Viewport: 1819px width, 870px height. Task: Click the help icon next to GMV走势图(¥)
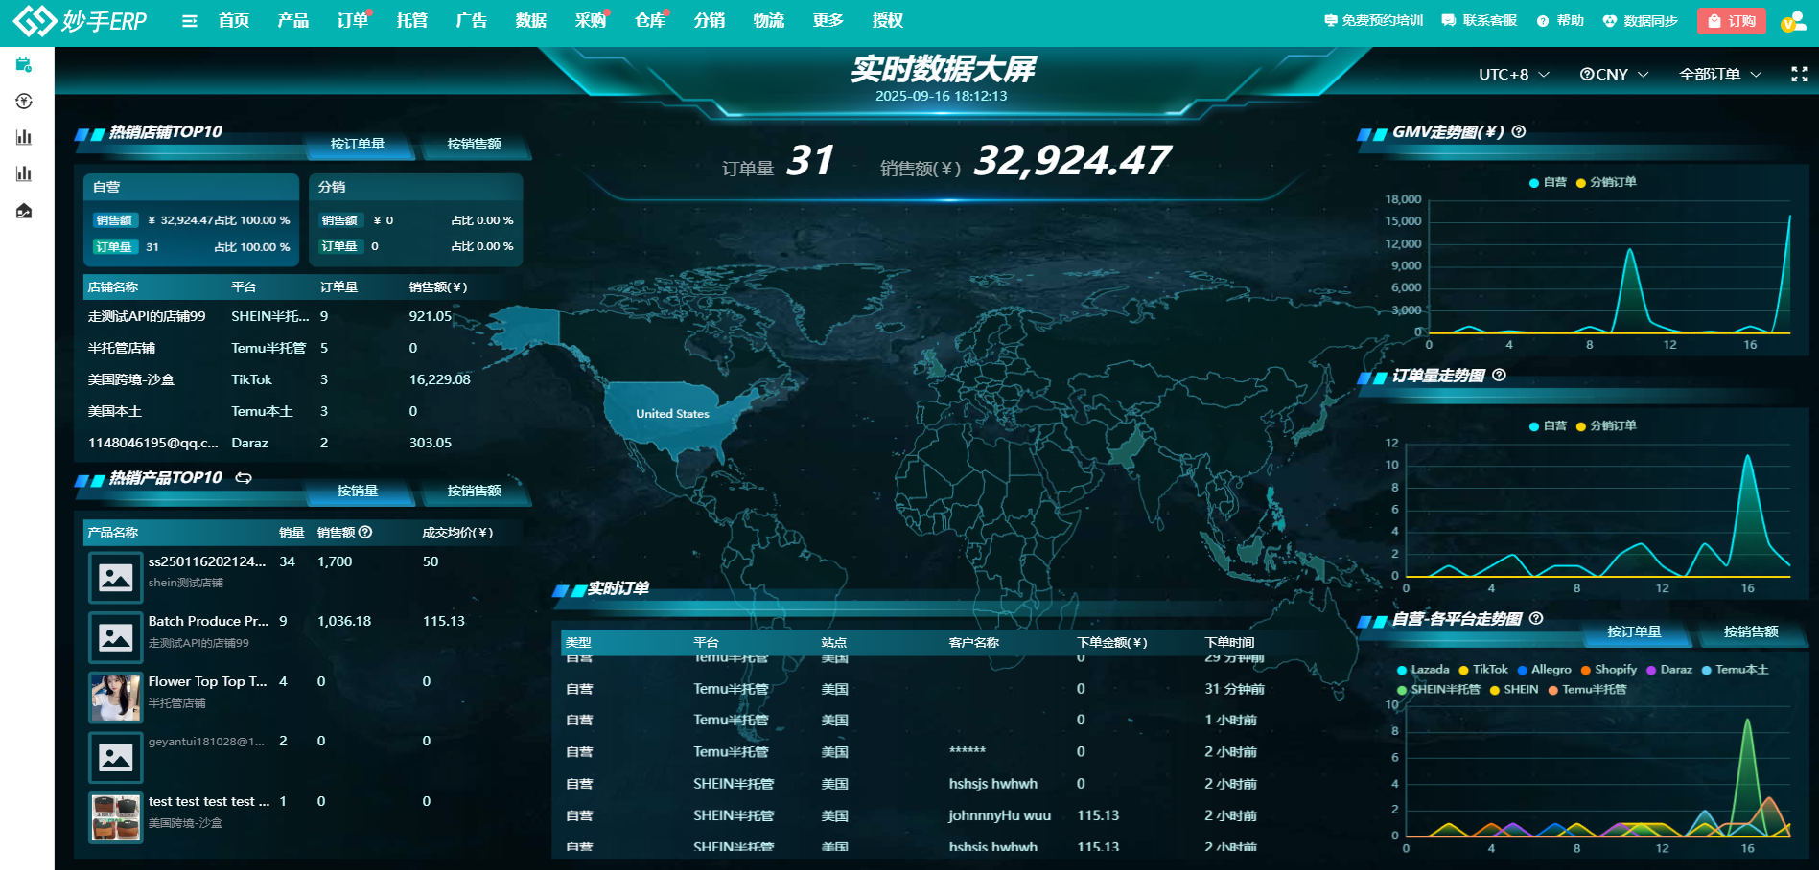click(1519, 132)
